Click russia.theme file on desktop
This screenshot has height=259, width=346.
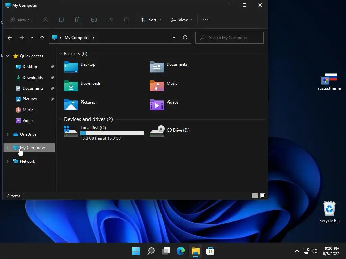coord(329,82)
